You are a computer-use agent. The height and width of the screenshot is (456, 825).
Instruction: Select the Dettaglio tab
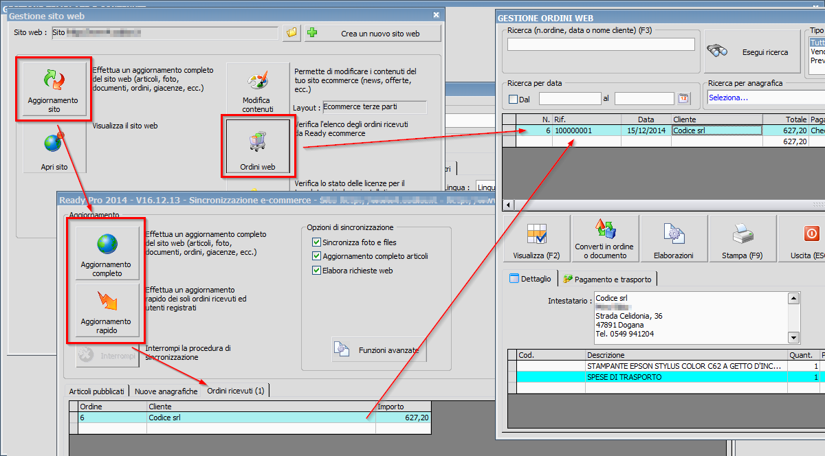(530, 278)
